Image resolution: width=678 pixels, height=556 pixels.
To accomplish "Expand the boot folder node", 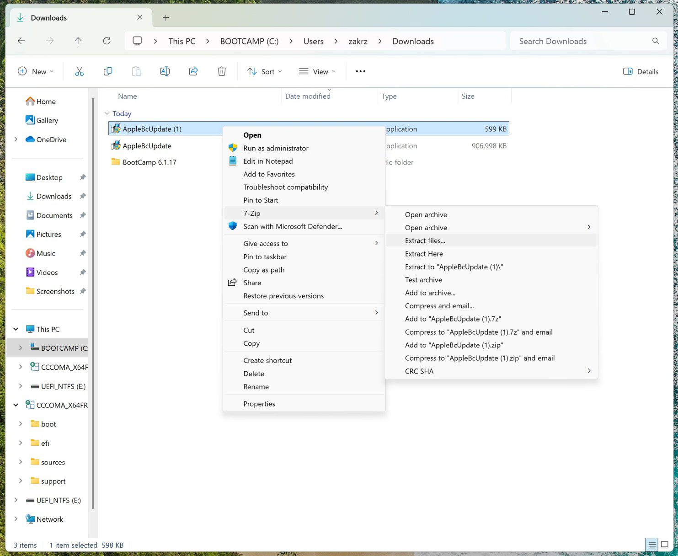I will pyautogui.click(x=21, y=424).
